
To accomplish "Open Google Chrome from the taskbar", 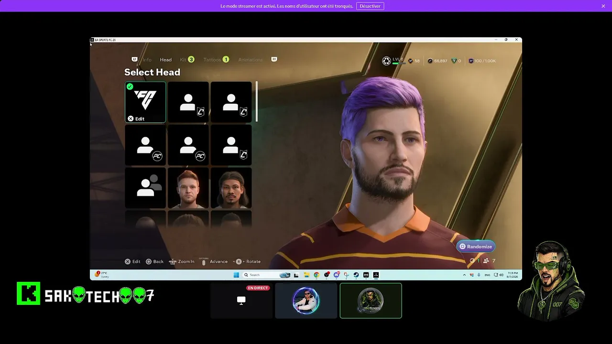I will tap(317, 275).
